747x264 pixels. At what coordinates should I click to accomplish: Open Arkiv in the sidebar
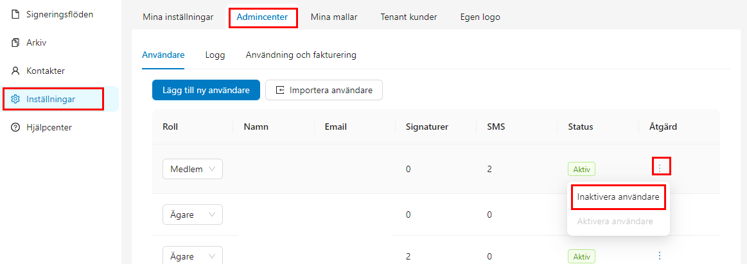click(36, 43)
